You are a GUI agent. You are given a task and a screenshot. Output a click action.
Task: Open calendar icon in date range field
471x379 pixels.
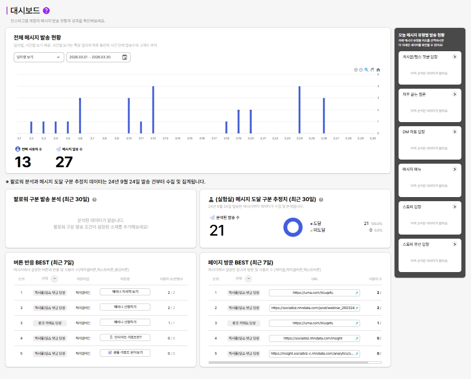pos(125,57)
